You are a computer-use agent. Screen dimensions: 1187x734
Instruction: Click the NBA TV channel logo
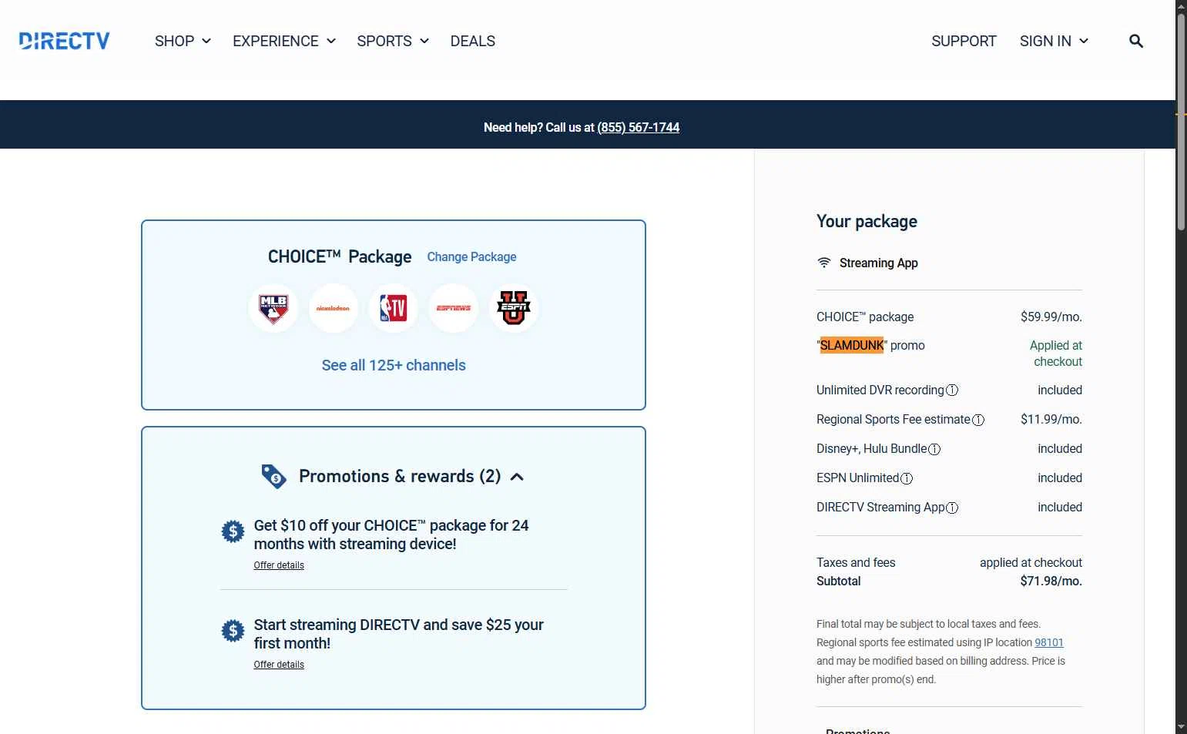coord(394,308)
